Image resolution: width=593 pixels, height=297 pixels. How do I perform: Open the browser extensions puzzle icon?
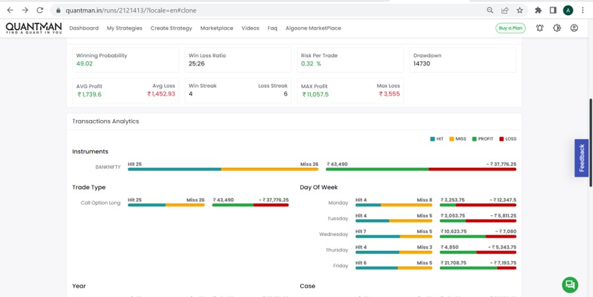pos(538,10)
